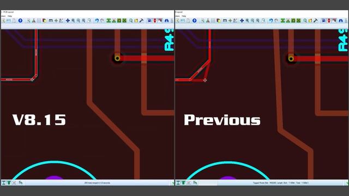Click decompose hammer icon in V8.15 window

coord(141,21)
